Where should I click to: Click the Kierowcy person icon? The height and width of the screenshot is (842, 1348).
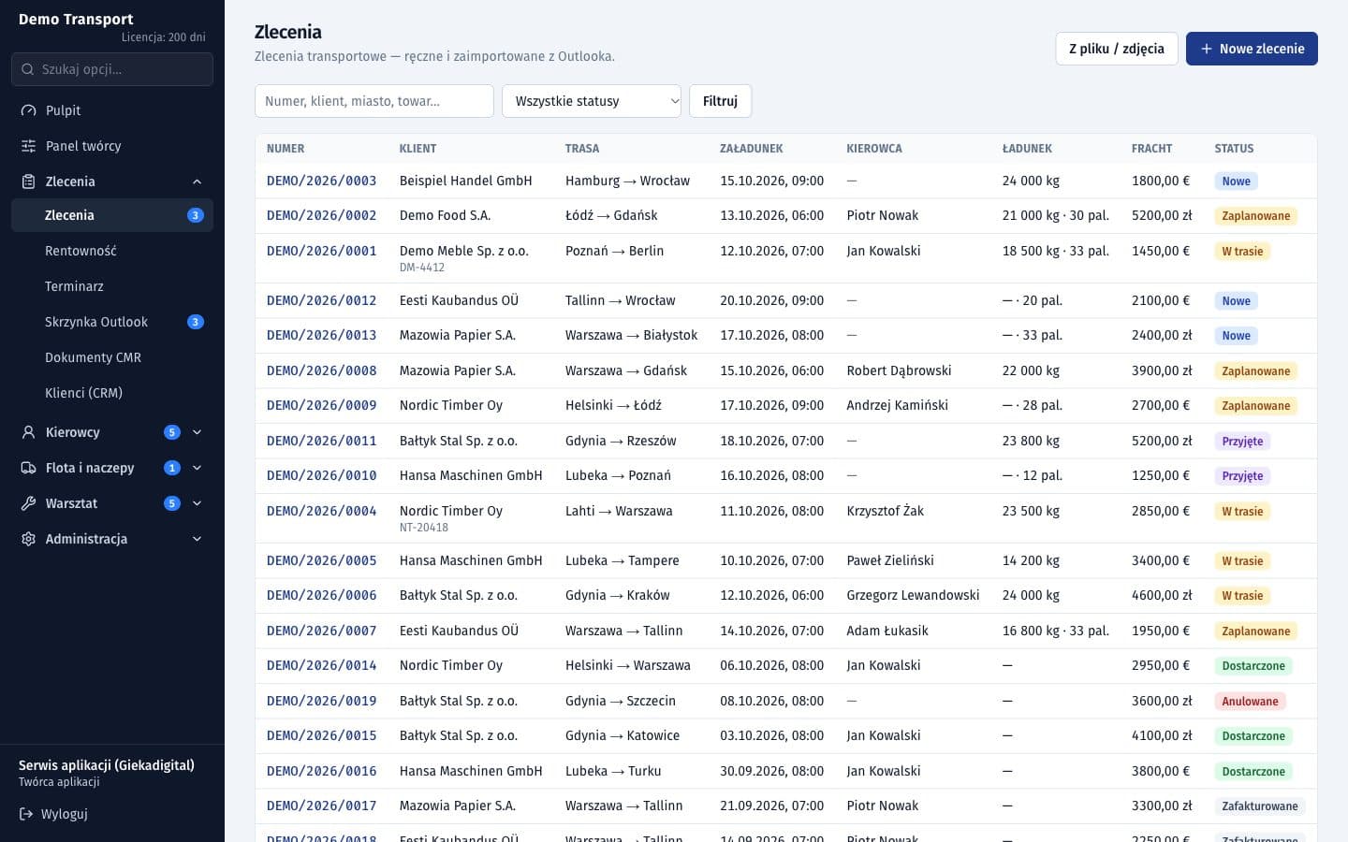(28, 432)
